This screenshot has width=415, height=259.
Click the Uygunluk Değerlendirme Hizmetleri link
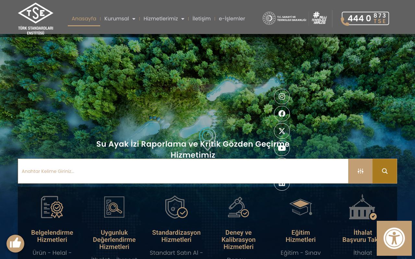[x=114, y=240]
